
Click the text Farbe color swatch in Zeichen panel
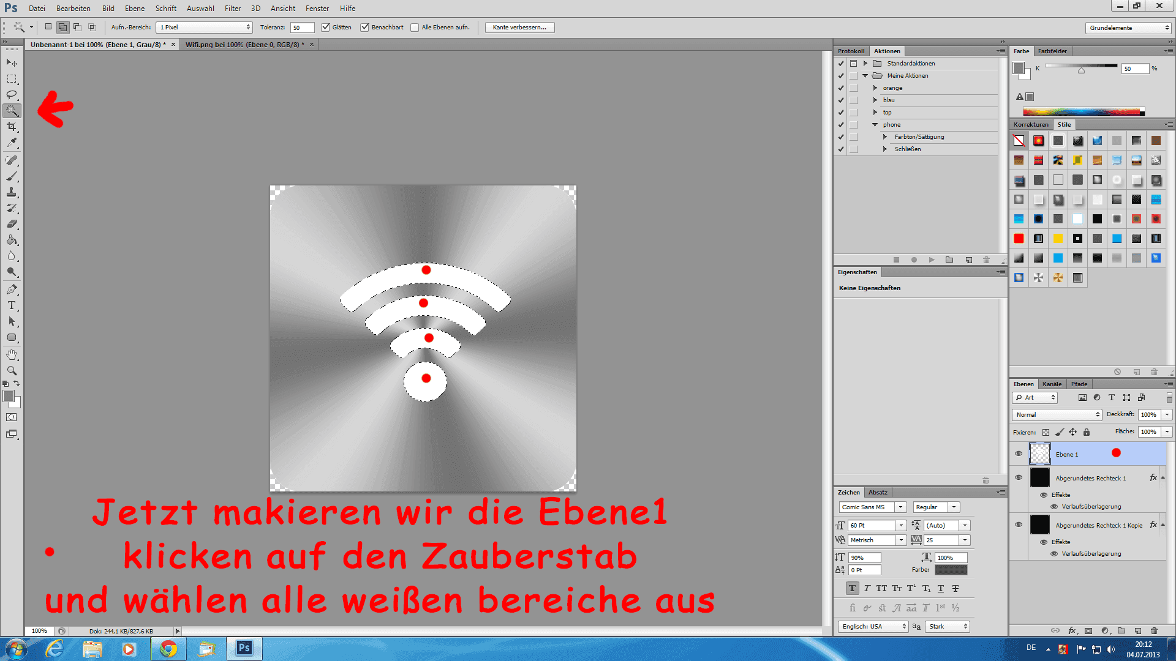click(x=951, y=570)
